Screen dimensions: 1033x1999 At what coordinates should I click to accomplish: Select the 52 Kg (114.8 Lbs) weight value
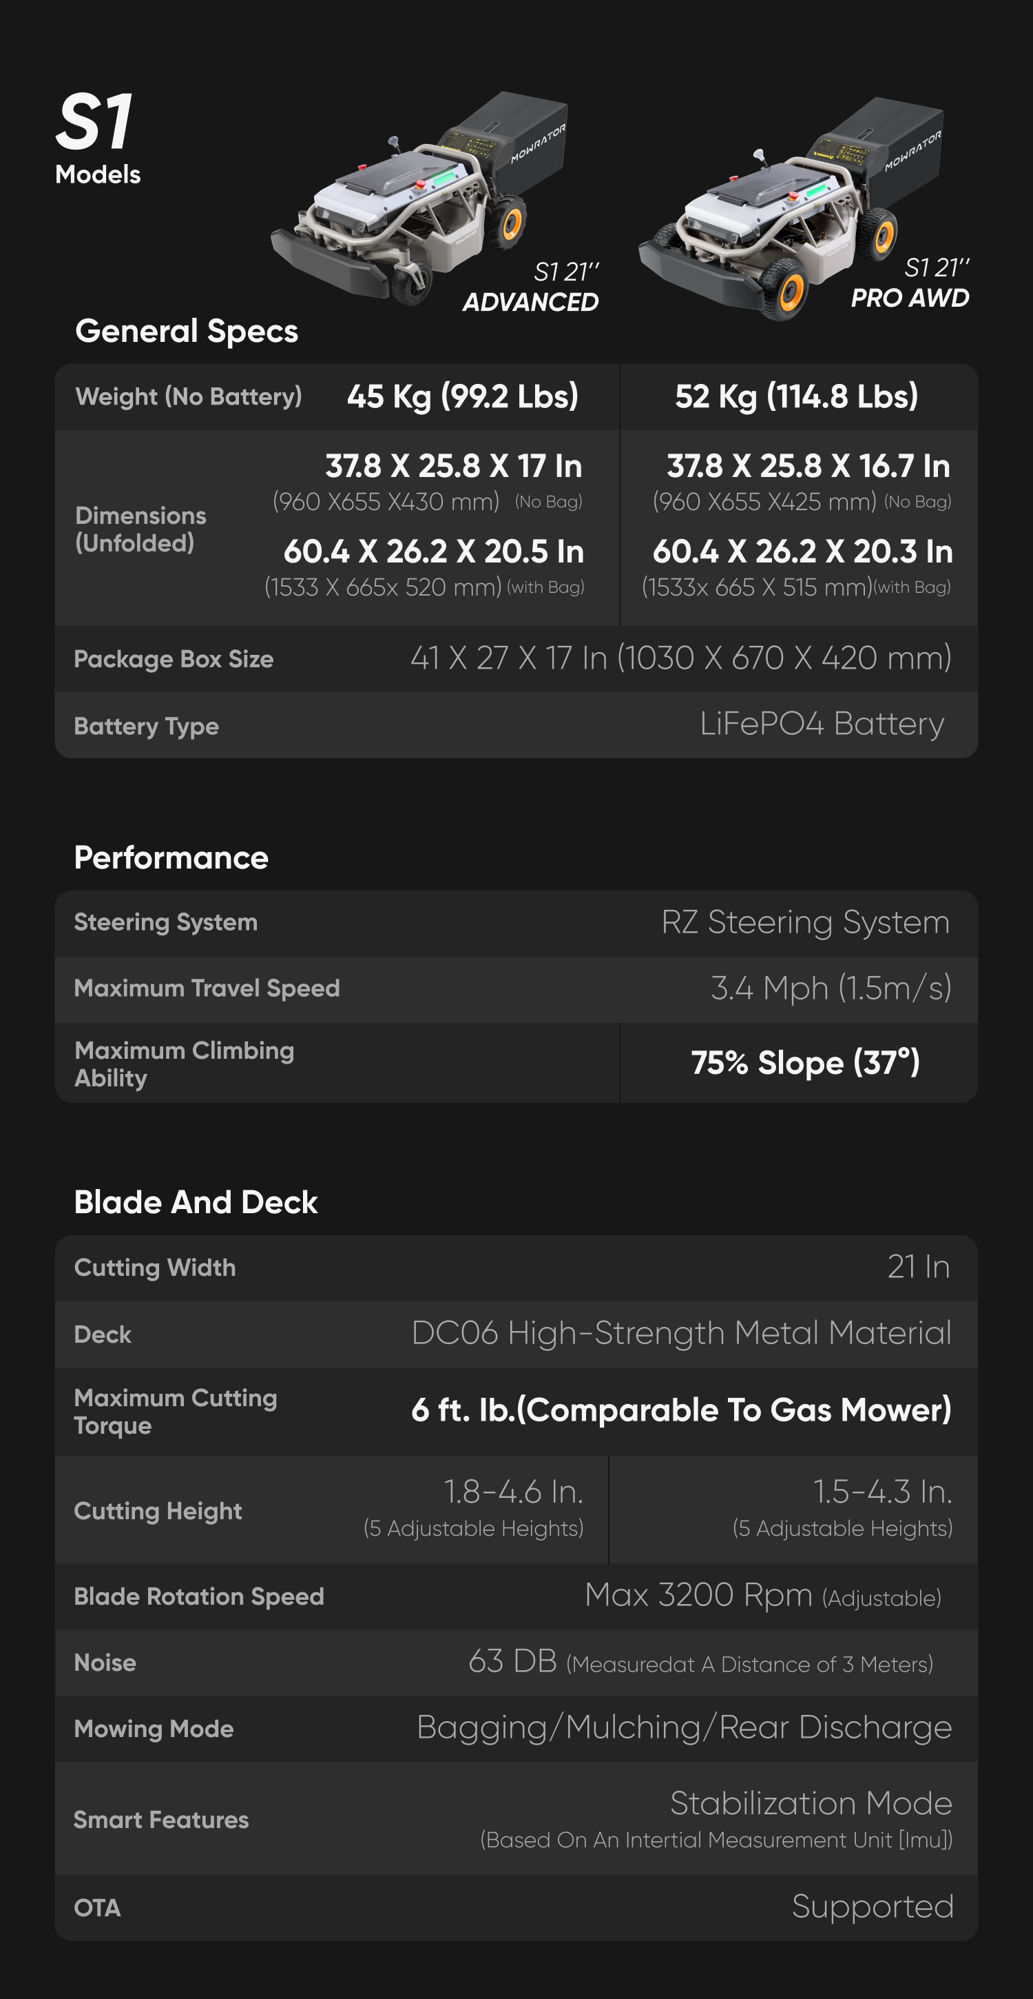pos(797,396)
